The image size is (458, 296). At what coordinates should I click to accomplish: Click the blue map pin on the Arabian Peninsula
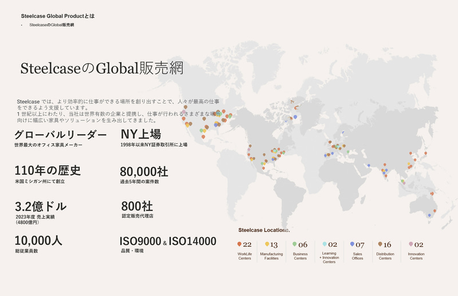[369, 166]
